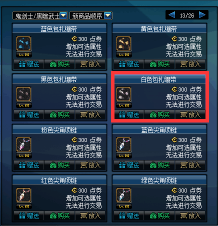218x226 pixels.
Task: Buy the 白色包扎绷带 with 购买
Action: (x=159, y=114)
